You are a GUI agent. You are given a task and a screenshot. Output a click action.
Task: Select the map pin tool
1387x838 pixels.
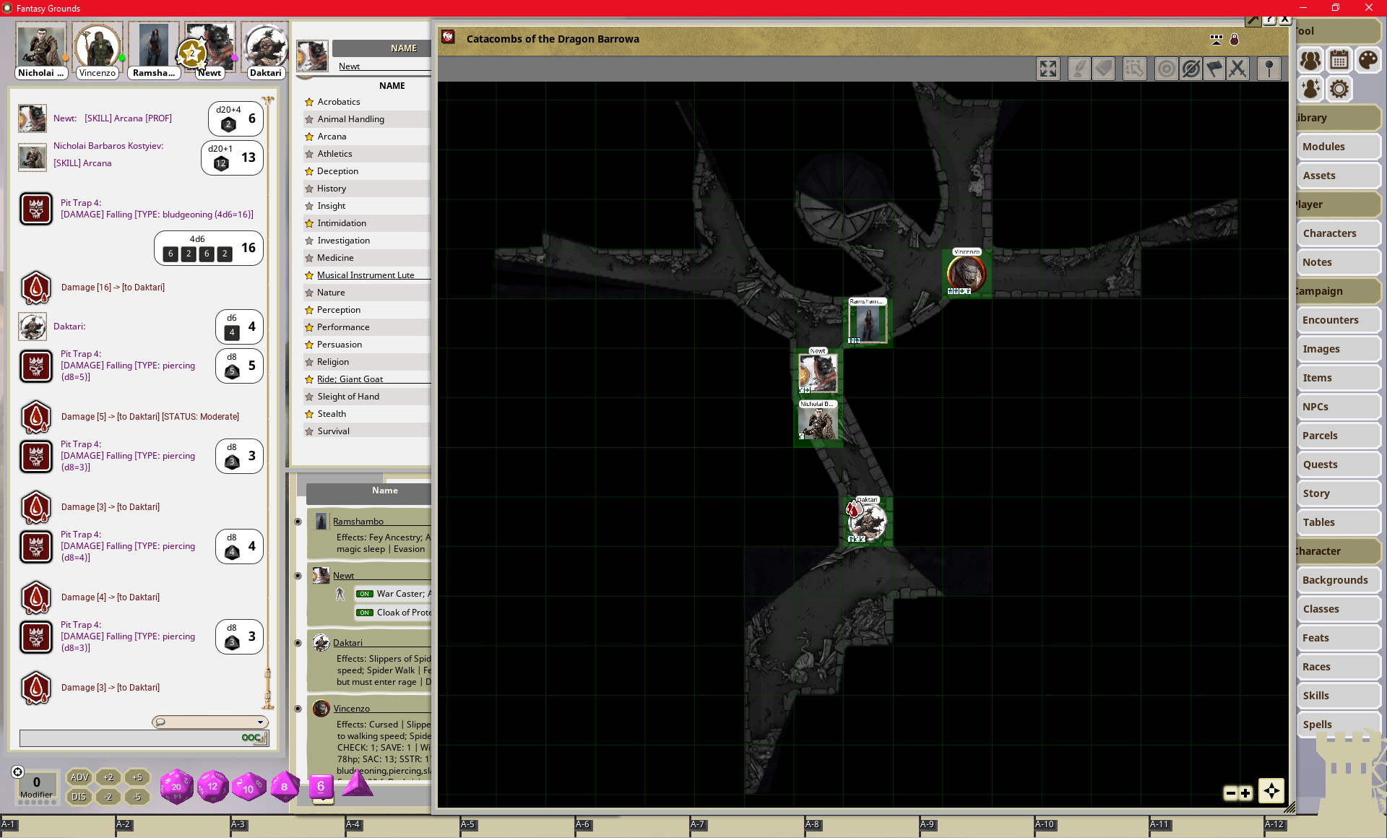[x=1269, y=69]
